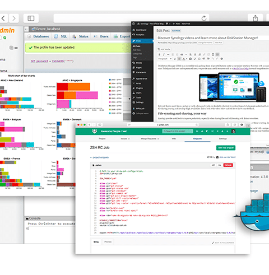Viewport: 269px width, 275px height.
Task: Go back in the background Safari browser
Action: tap(3, 18)
